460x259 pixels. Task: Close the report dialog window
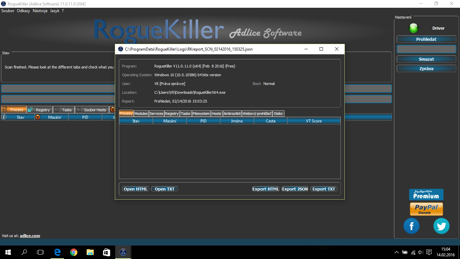tap(337, 49)
